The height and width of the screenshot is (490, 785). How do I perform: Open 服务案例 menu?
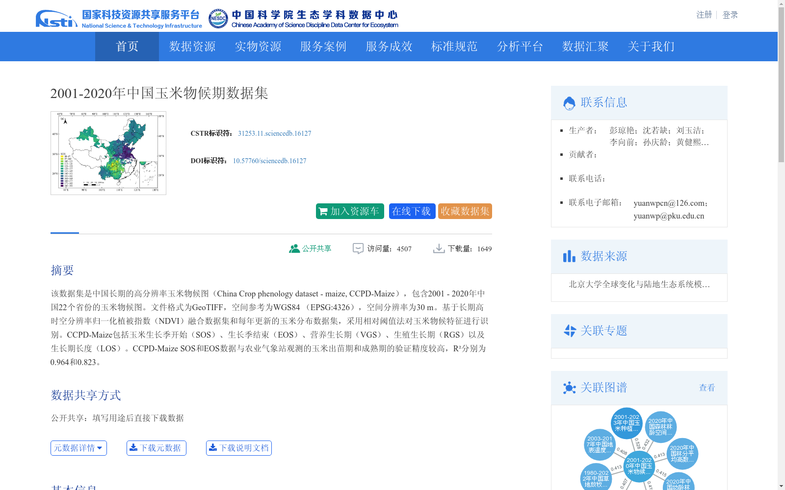(x=323, y=47)
